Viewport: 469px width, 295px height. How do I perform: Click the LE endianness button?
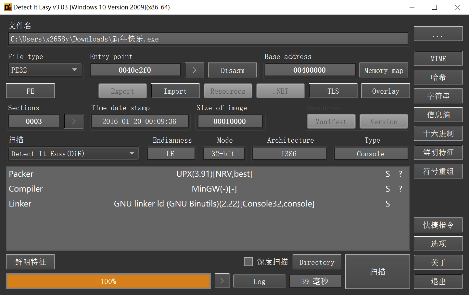tap(171, 154)
